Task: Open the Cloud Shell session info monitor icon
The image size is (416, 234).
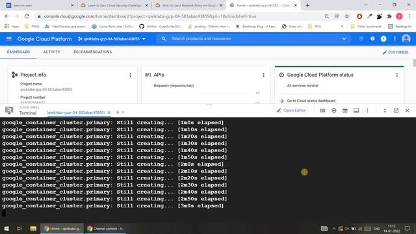Action: pos(356,110)
